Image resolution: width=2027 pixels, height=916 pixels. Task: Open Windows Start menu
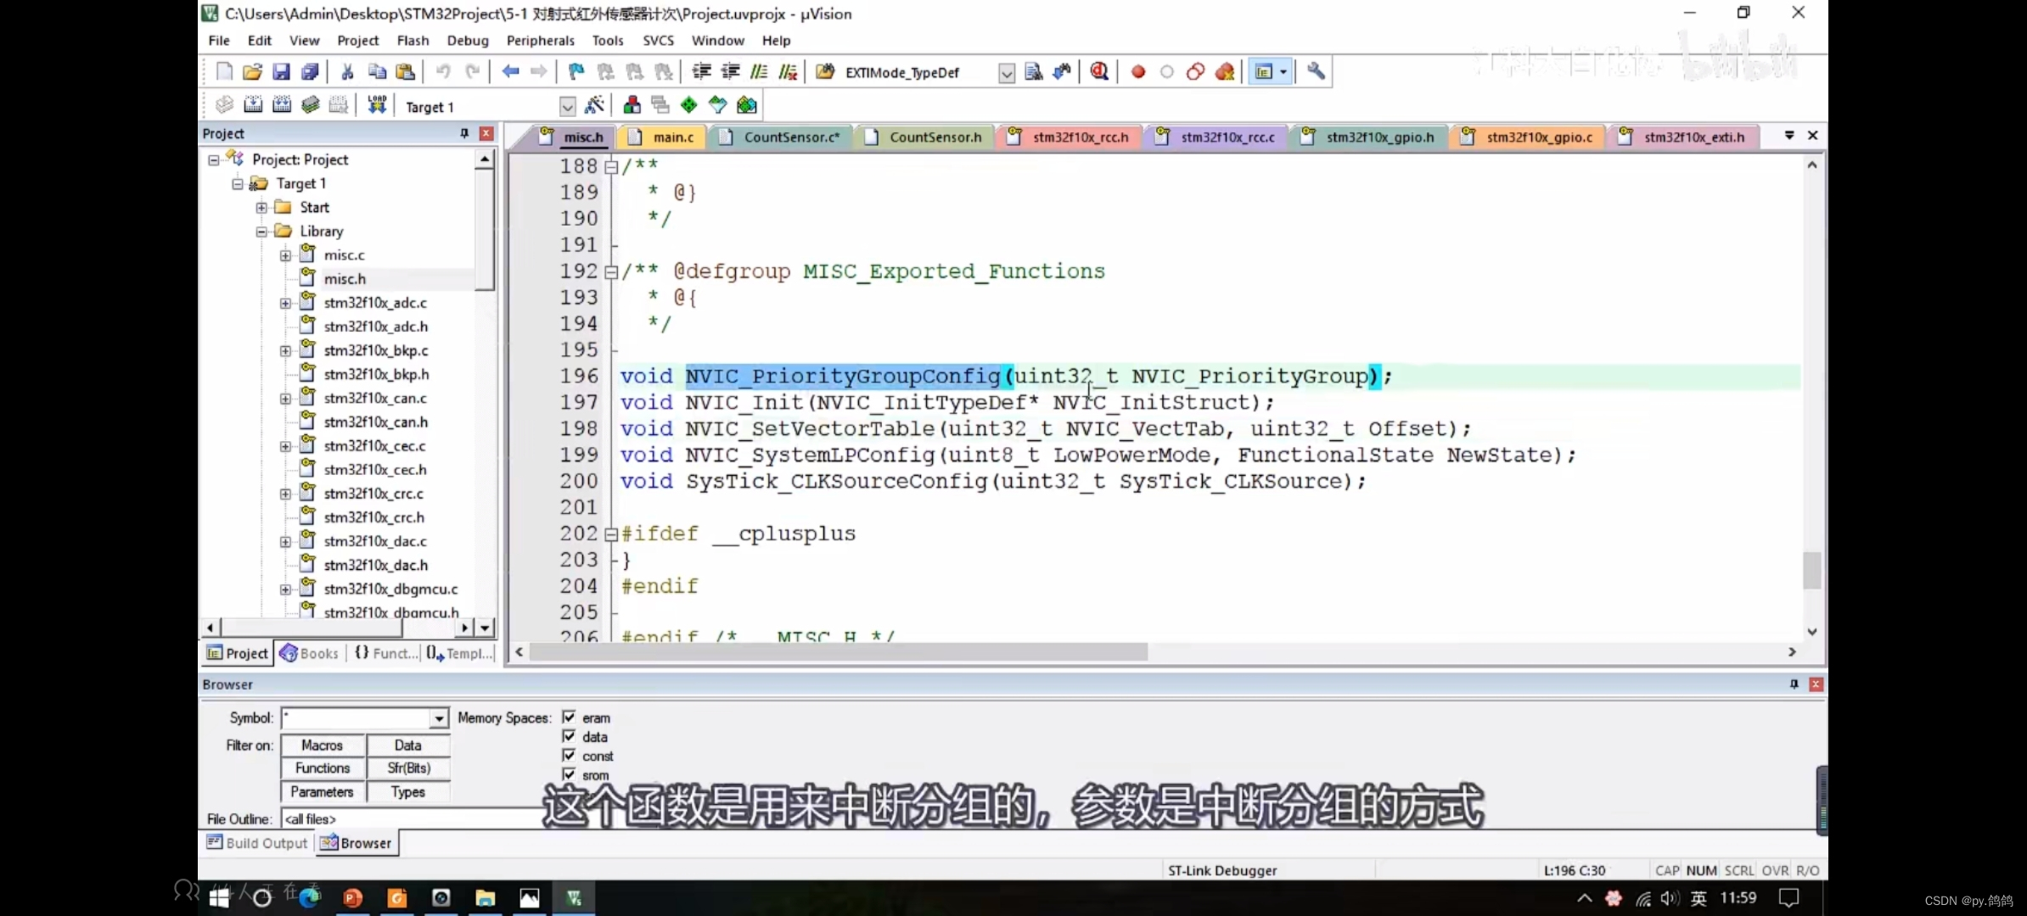click(219, 898)
